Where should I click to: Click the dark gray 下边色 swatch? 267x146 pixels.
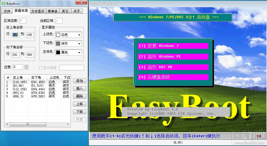58,44
